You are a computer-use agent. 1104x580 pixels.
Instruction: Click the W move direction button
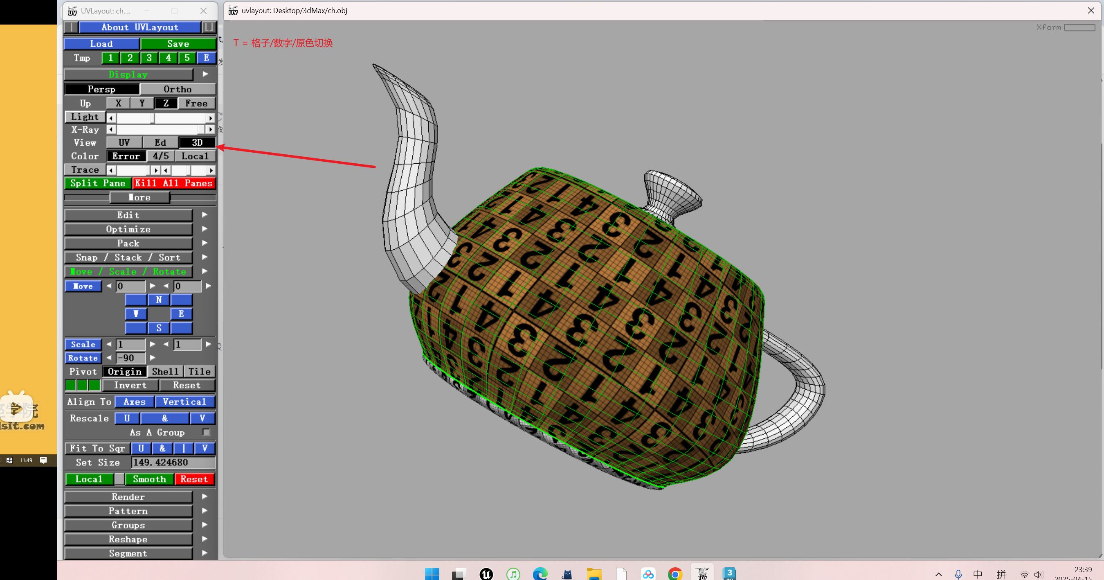click(136, 314)
